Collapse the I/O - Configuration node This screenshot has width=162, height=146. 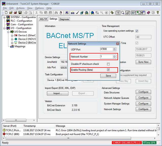tap(4, 28)
